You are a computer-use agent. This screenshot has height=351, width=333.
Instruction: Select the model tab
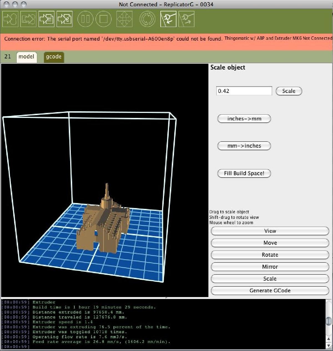[x=26, y=57]
